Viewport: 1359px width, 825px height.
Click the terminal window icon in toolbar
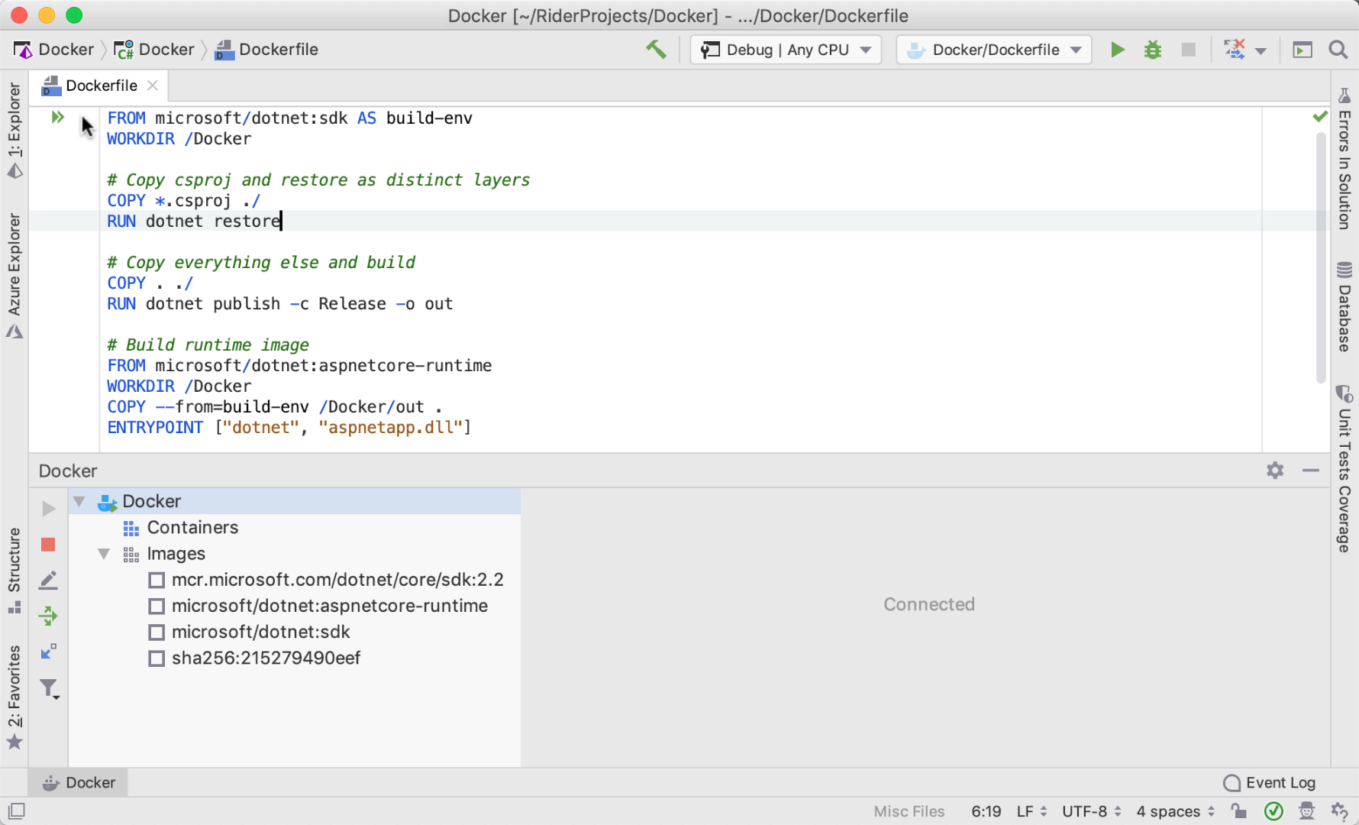(1303, 50)
